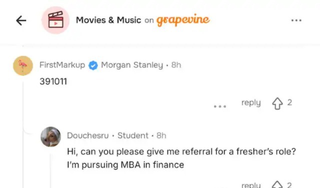The image size is (320, 188).
Task: Reply to Douchesru's referral comment
Action: (x=251, y=185)
